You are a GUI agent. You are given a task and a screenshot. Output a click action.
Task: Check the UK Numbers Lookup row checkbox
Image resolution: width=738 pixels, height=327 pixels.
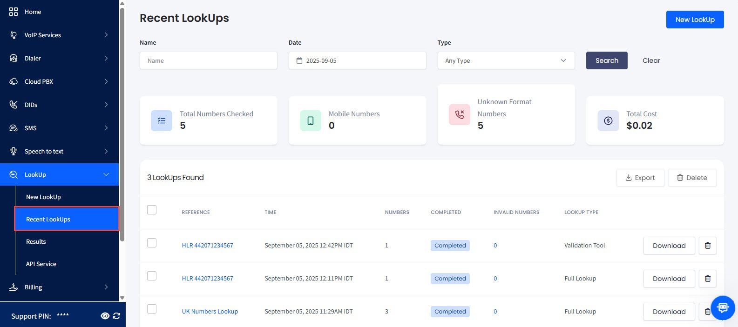click(x=152, y=309)
